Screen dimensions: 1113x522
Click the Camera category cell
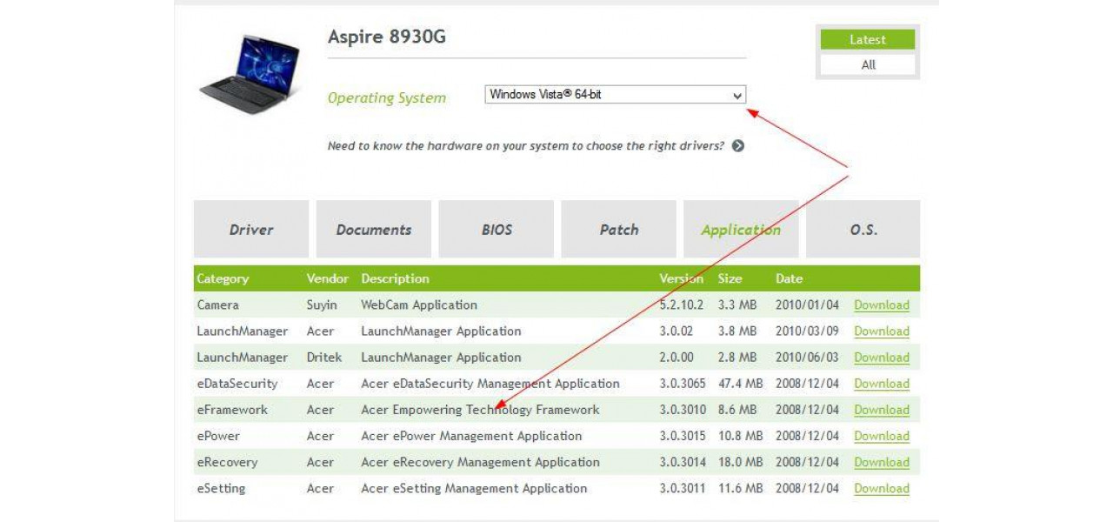coord(218,305)
